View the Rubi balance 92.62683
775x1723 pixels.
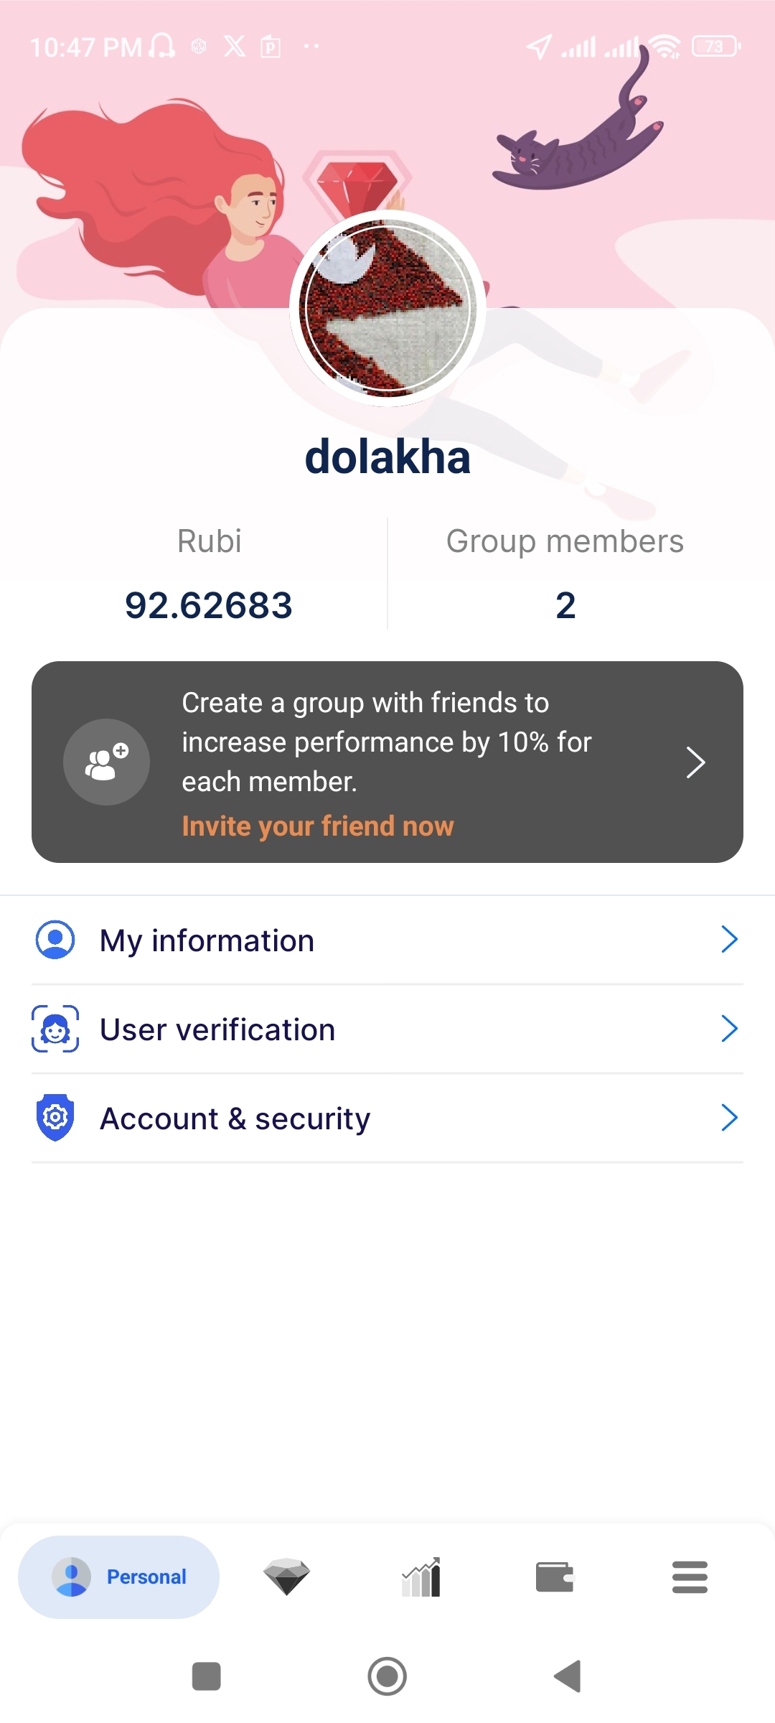[209, 605]
